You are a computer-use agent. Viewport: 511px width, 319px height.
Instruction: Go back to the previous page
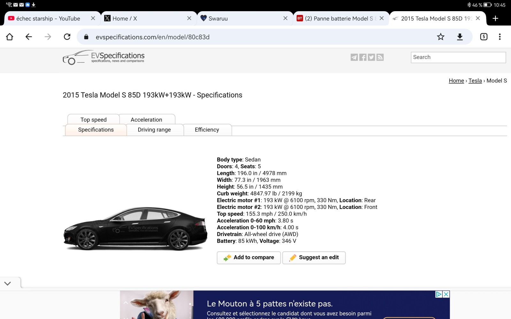[29, 37]
